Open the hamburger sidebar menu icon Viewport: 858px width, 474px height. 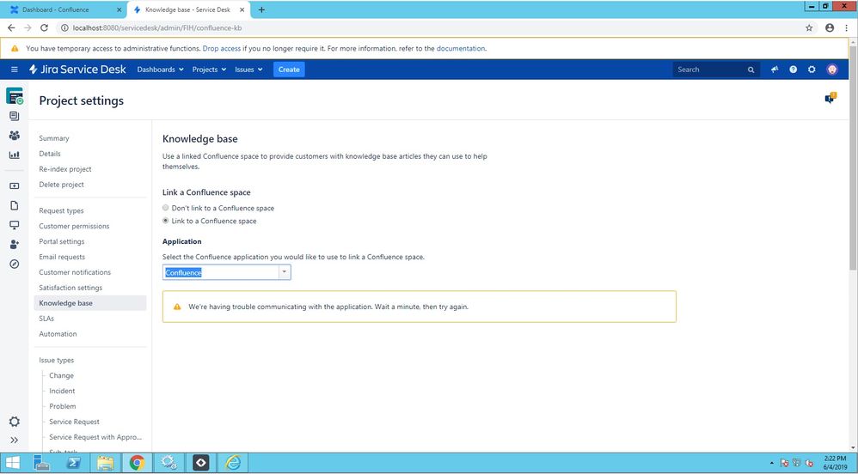pos(15,70)
